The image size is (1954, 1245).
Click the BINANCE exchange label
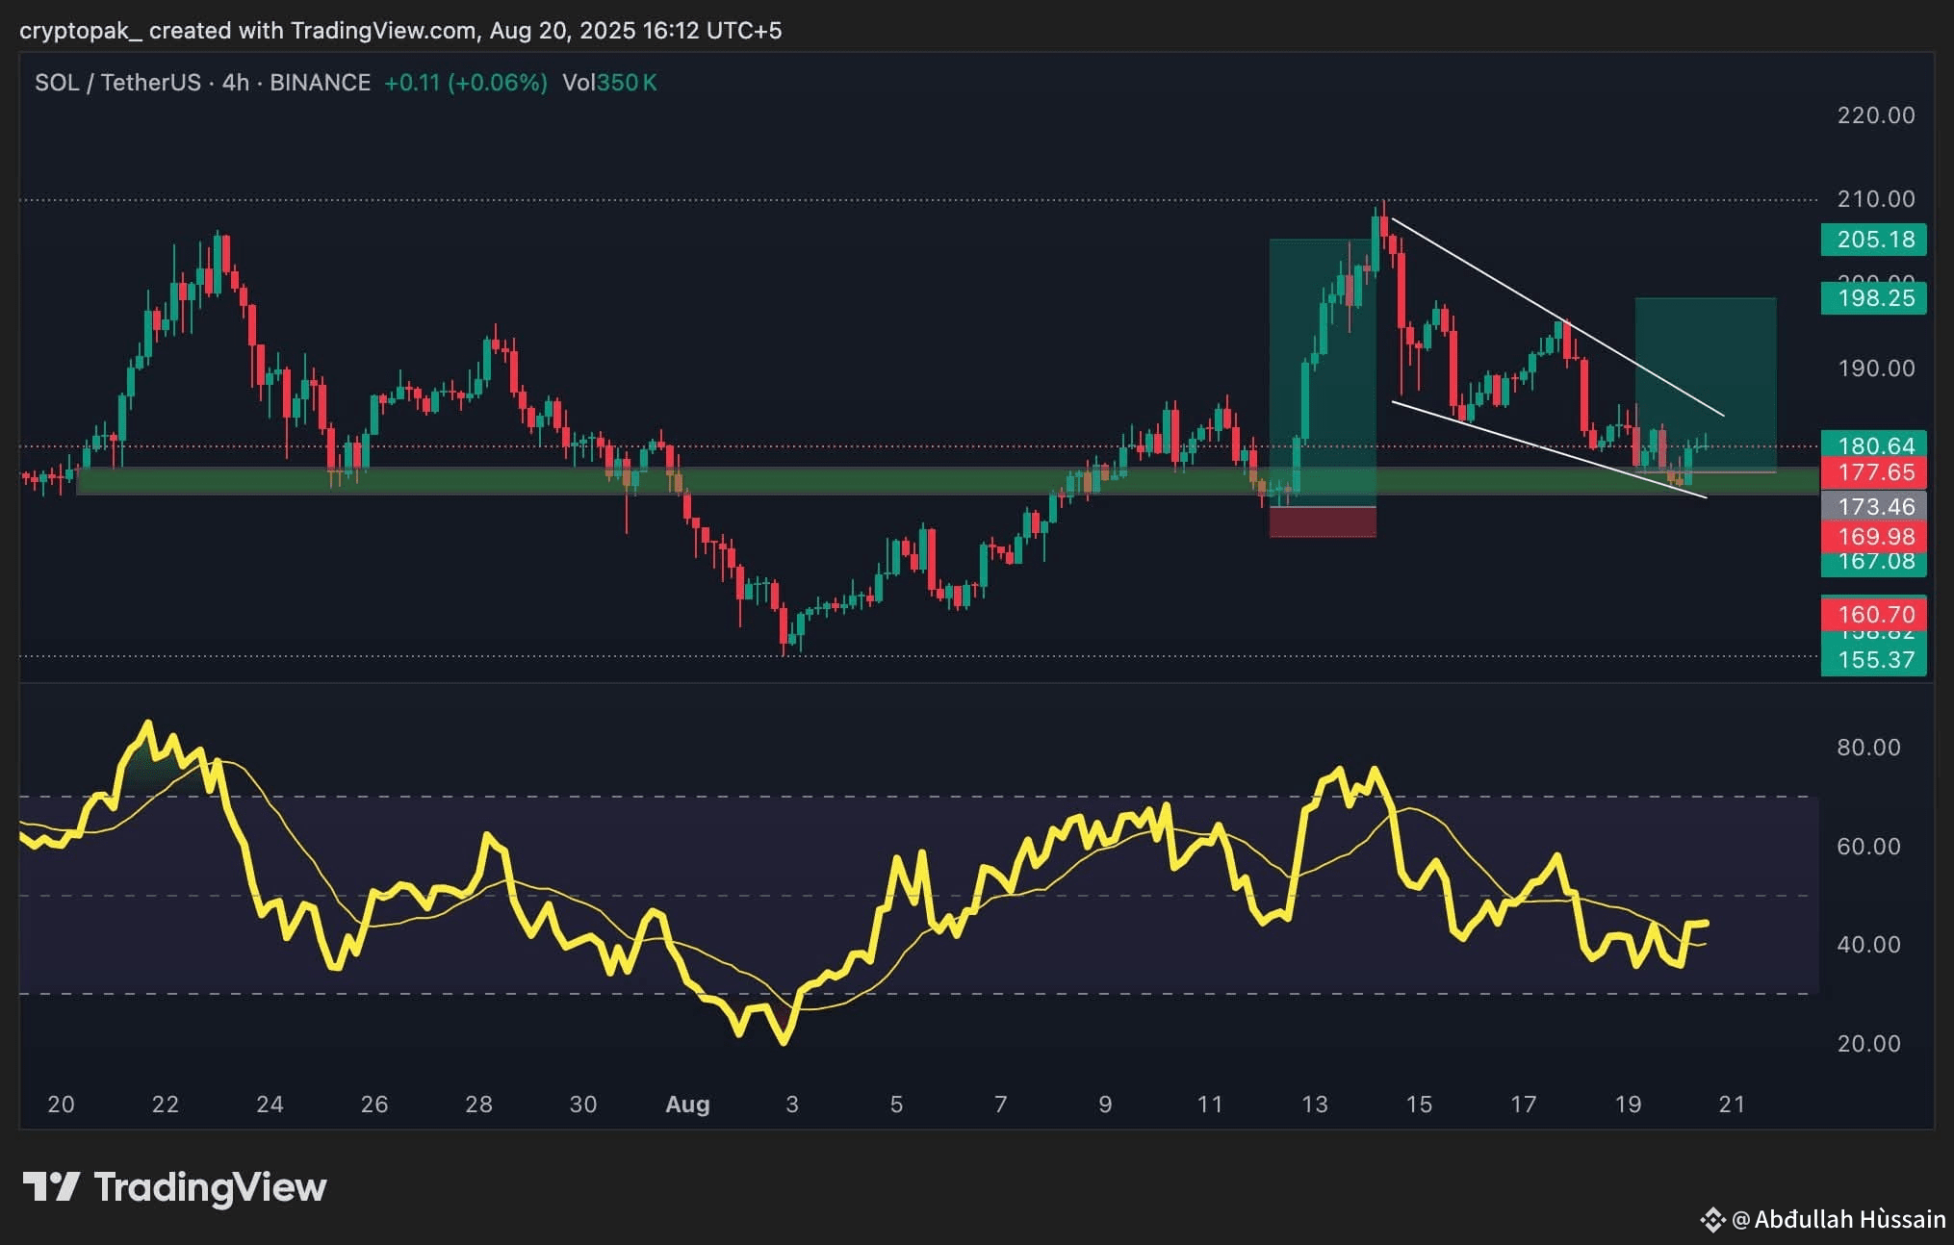coord(320,83)
